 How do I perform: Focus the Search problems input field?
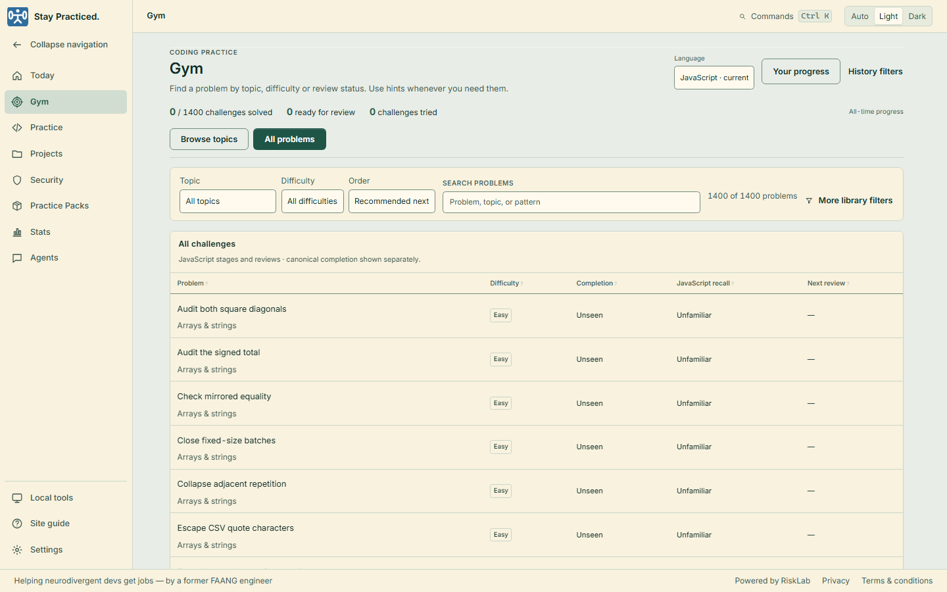pyautogui.click(x=571, y=202)
